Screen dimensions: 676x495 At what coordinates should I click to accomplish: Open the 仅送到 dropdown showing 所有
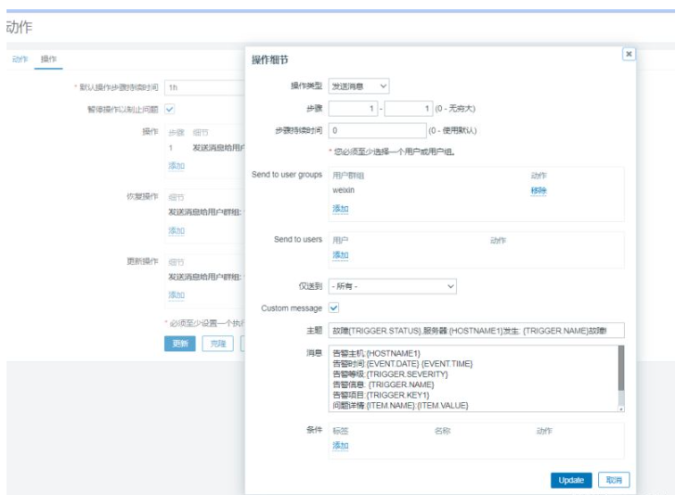pyautogui.click(x=392, y=286)
